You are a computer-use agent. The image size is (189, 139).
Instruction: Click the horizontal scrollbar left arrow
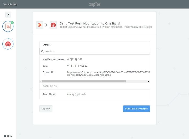tap(41, 81)
